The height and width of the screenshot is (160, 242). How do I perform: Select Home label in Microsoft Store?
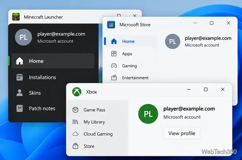click(x=128, y=42)
